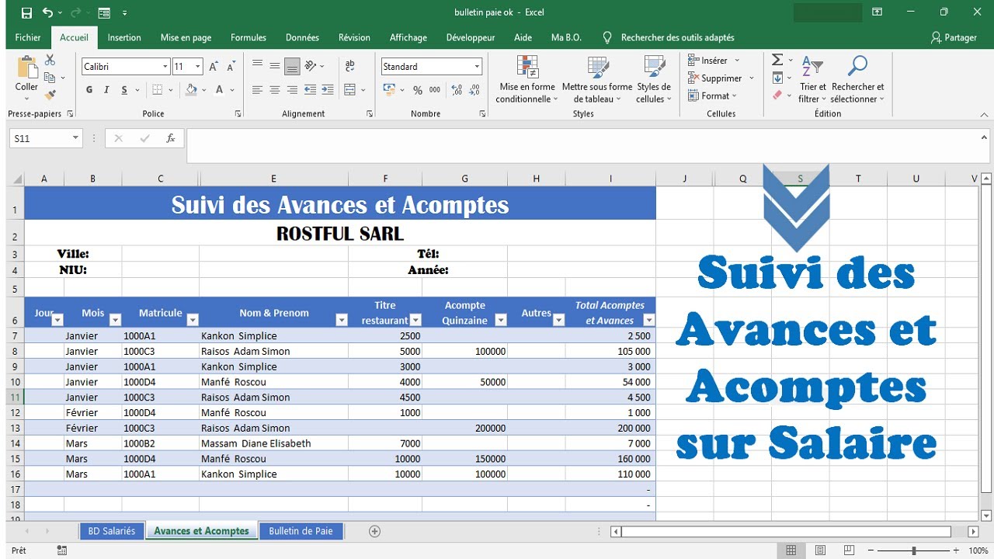Add a new sheet with plus button
The height and width of the screenshot is (559, 994).
375,531
